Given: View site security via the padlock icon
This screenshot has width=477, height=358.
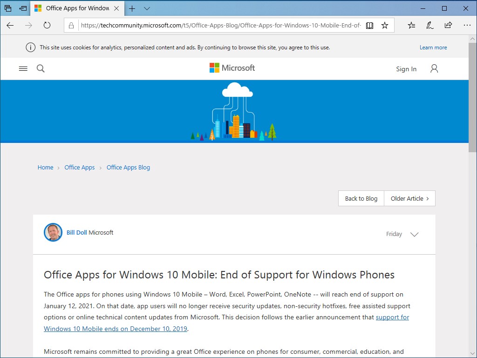Looking at the screenshot, I should (71, 26).
